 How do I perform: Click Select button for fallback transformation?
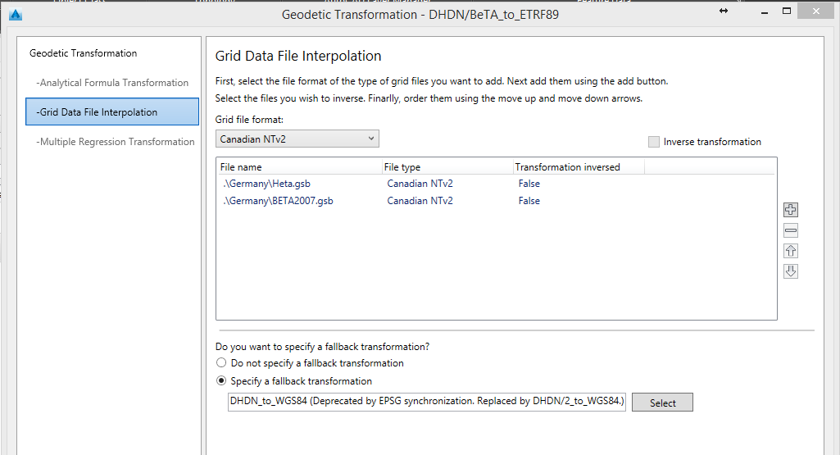click(662, 403)
